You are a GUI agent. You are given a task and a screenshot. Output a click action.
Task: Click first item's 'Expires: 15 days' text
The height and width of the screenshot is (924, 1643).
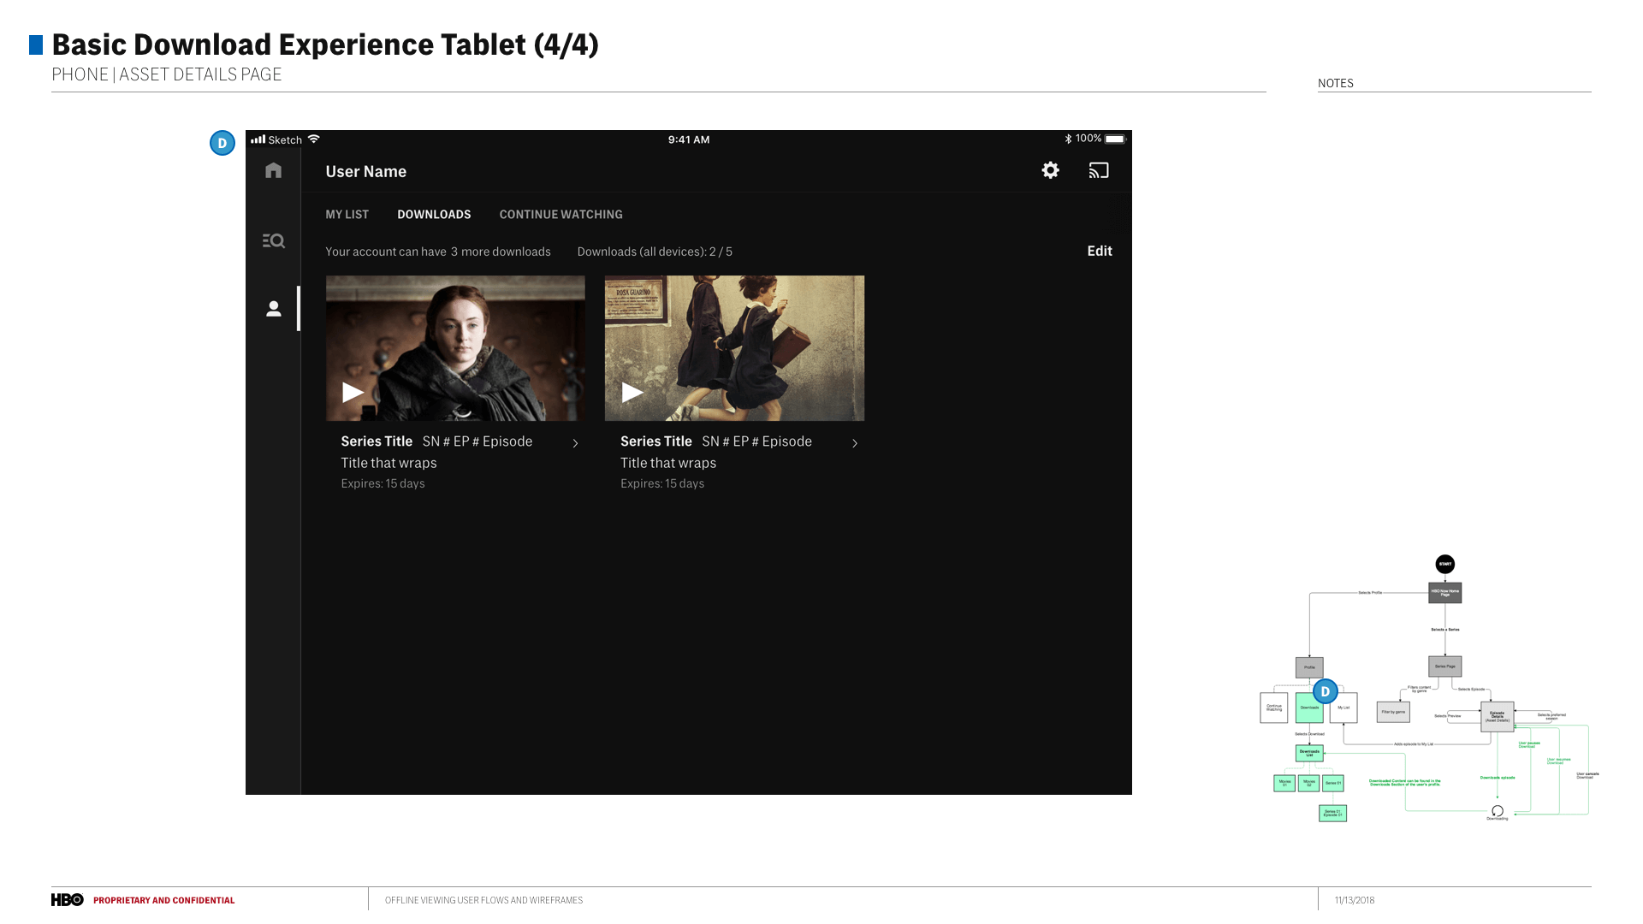(x=383, y=483)
